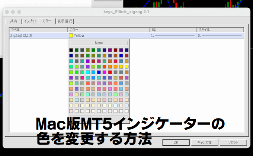This screenshot has width=253, height=156.
Task: Pick the orange-red swatch in the yellow row
Action: 105,67
